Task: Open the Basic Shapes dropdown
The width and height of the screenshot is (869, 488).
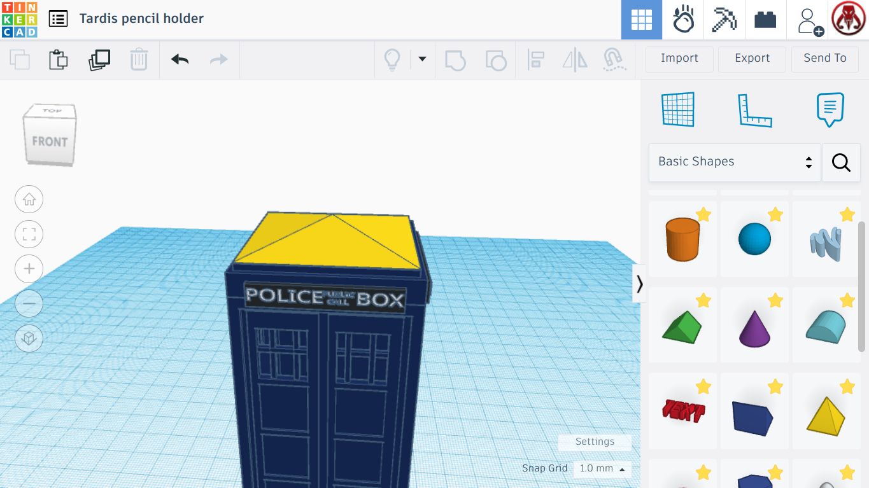Action: click(735, 162)
